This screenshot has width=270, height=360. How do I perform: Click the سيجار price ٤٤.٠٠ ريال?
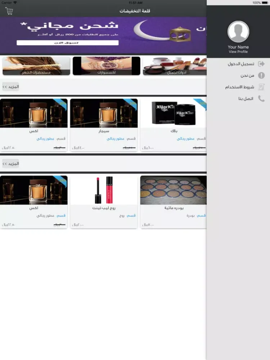[78, 148]
